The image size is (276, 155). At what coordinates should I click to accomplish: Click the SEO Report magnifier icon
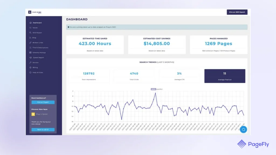click(x=30, y=33)
